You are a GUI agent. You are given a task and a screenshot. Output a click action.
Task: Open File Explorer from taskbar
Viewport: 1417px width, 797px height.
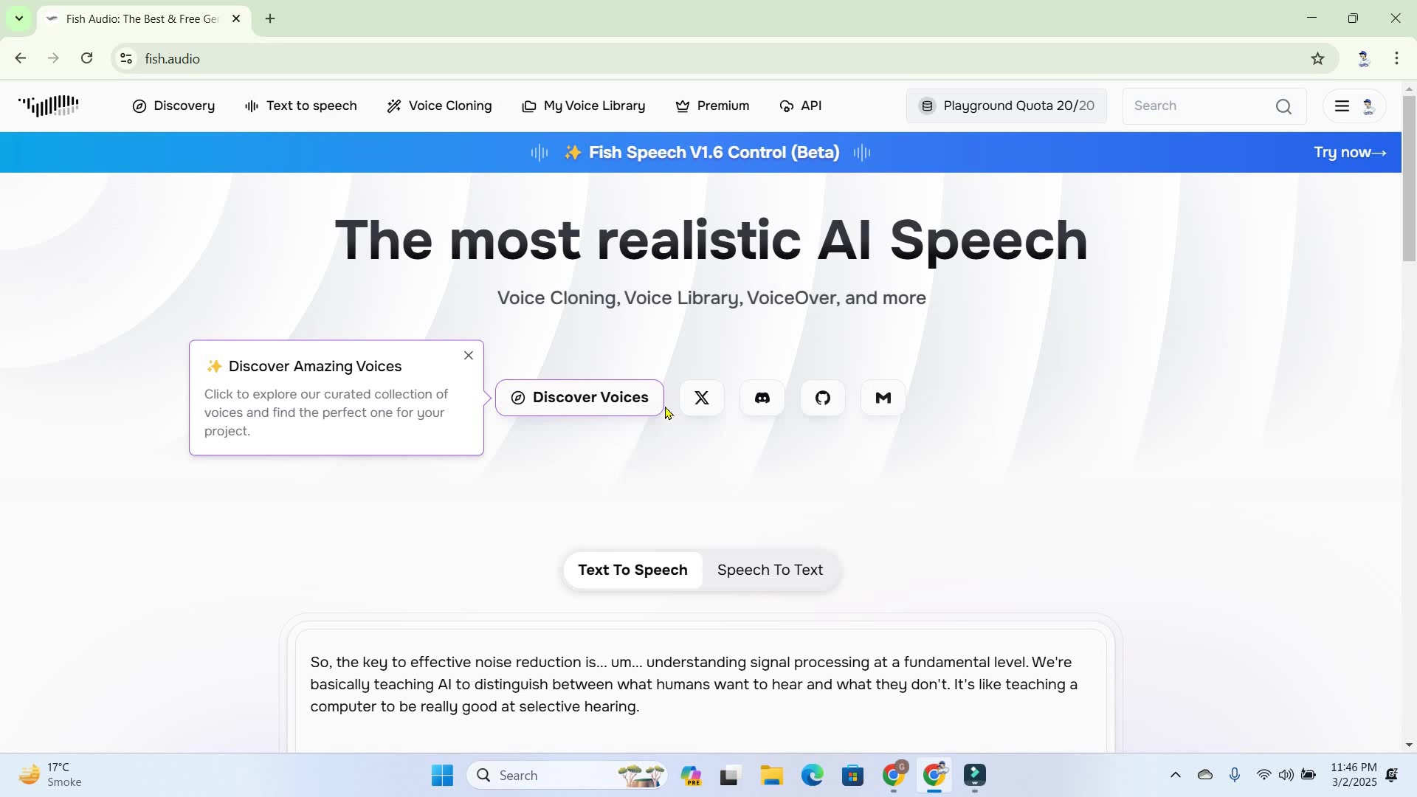pyautogui.click(x=771, y=776)
